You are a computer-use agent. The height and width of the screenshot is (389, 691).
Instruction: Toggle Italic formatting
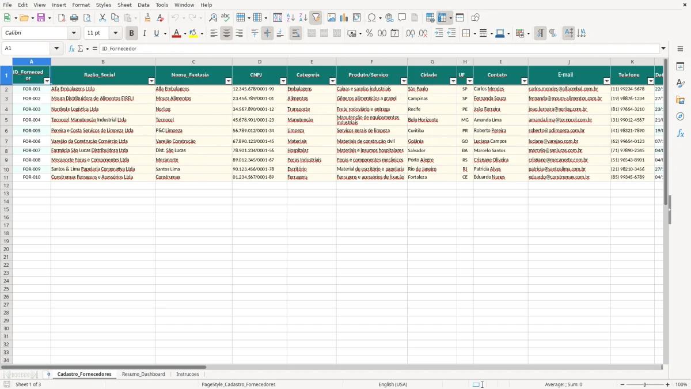click(x=145, y=33)
